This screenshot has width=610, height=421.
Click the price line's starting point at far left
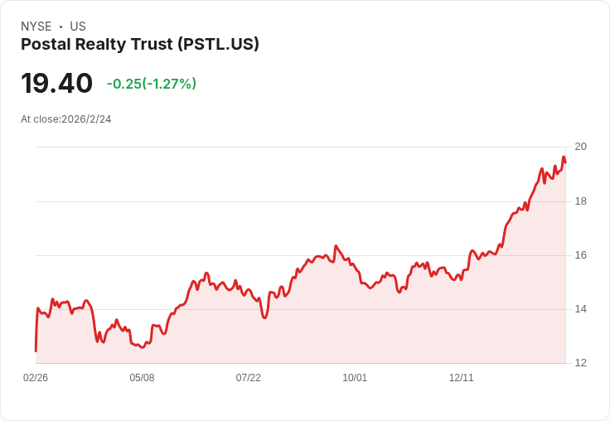pos(36,351)
